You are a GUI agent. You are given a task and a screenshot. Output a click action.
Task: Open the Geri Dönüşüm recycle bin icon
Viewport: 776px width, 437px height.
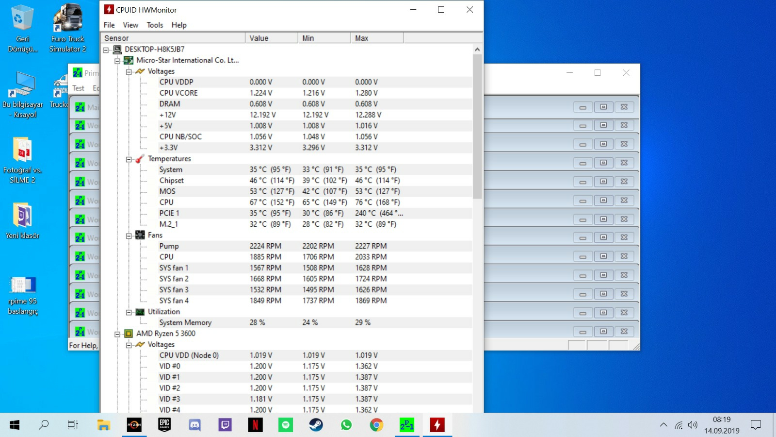point(22,28)
